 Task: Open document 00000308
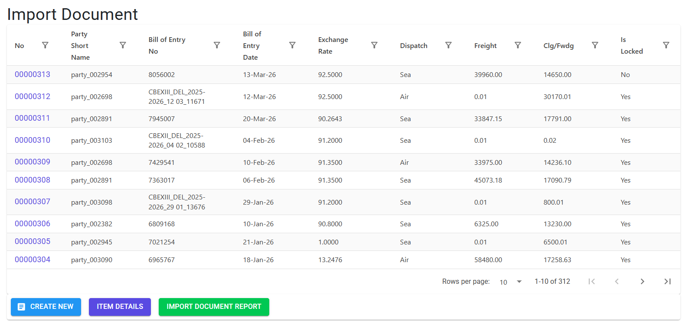coord(33,180)
